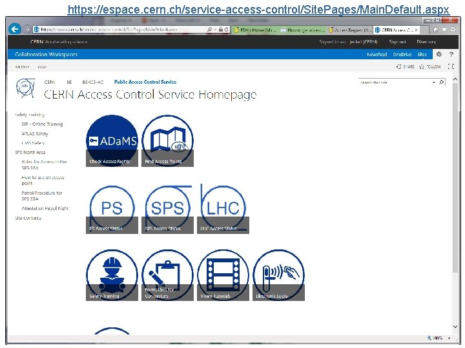This screenshot has height=348, width=465.
Task: Open Attestation Patrol Right sidebar link
Action: point(45,208)
